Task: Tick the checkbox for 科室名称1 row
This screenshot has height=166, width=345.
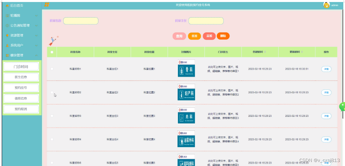Action: (52, 69)
